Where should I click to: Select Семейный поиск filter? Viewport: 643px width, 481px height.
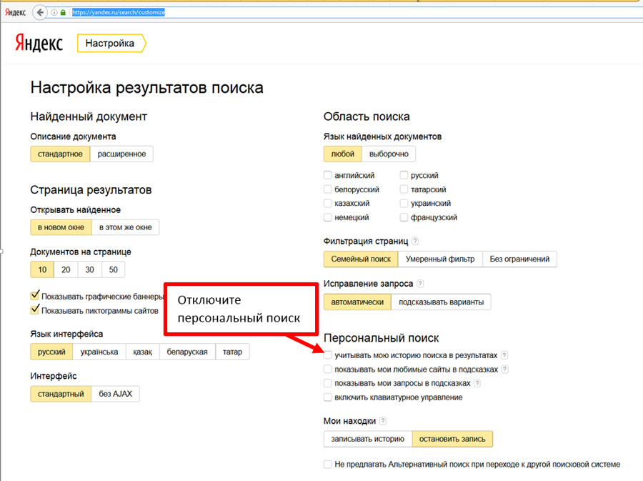[361, 259]
